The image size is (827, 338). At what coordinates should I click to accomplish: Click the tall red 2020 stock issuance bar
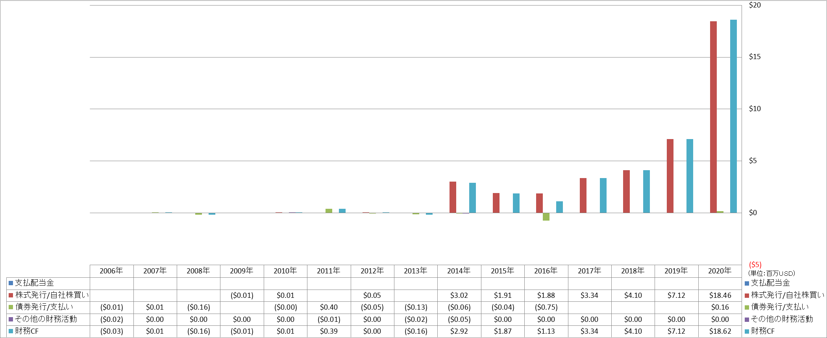713,117
